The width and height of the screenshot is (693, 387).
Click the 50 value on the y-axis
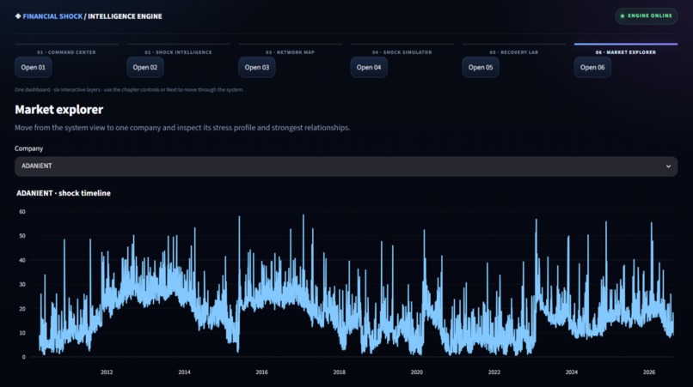pos(22,236)
